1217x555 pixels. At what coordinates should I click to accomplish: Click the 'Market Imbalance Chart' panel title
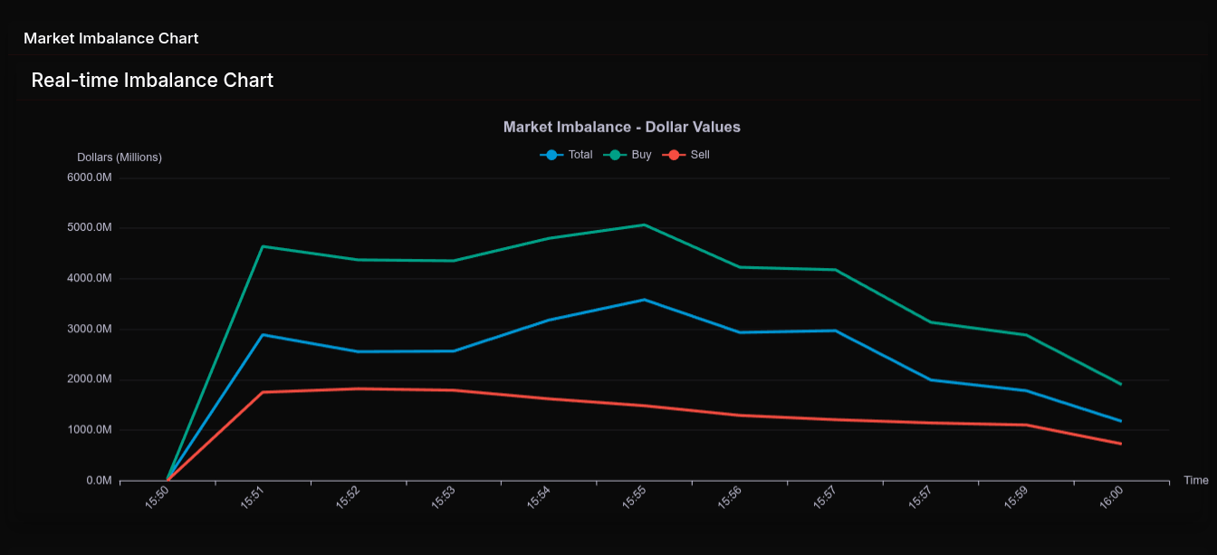[110, 38]
